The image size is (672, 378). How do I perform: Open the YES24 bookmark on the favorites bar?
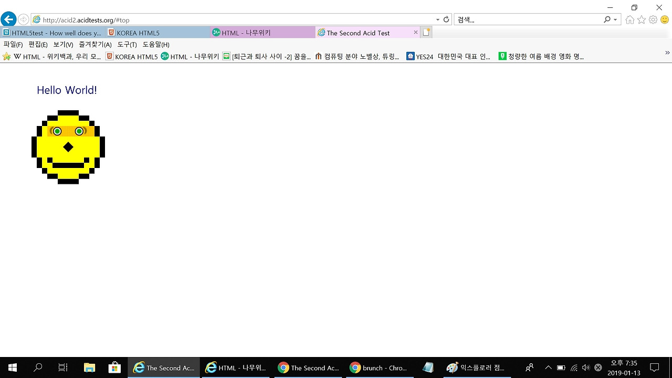coord(449,56)
